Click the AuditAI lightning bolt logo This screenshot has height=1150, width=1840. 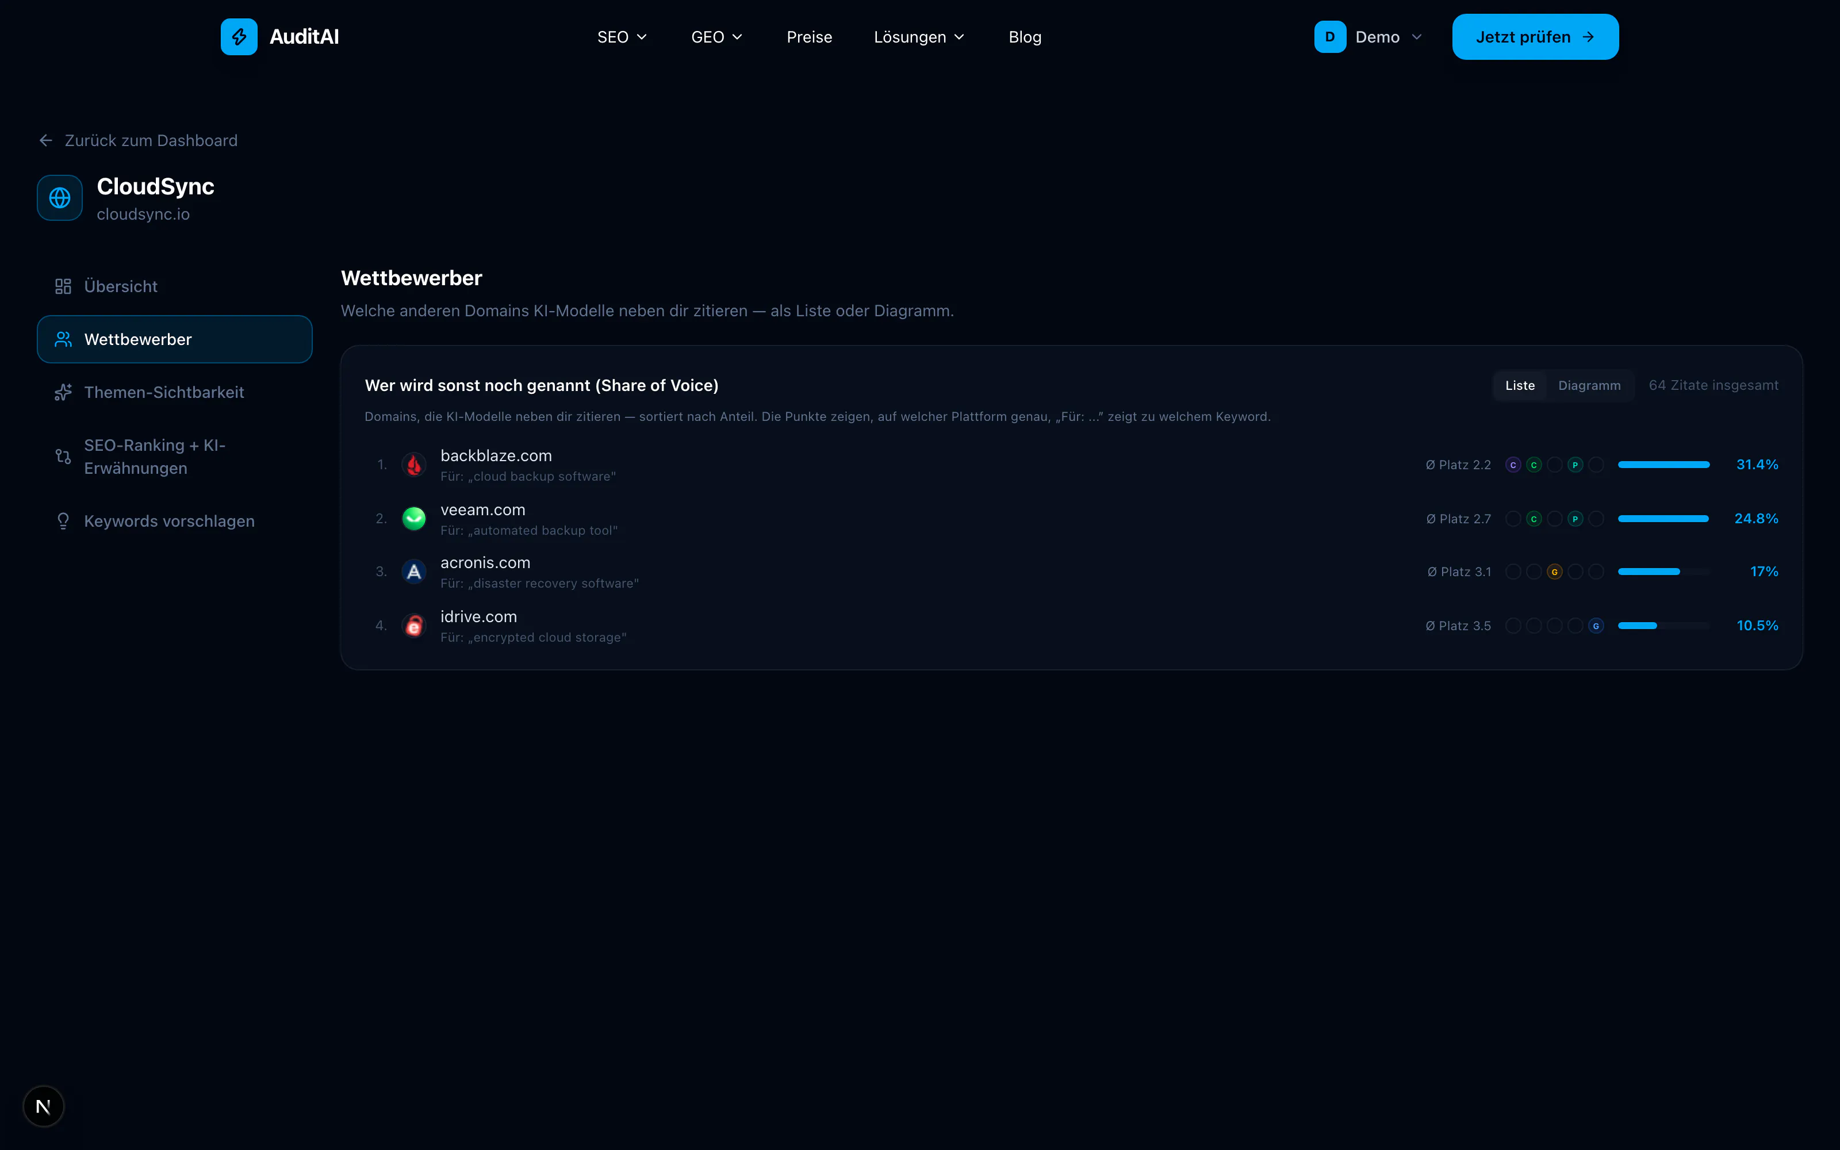pyautogui.click(x=239, y=36)
